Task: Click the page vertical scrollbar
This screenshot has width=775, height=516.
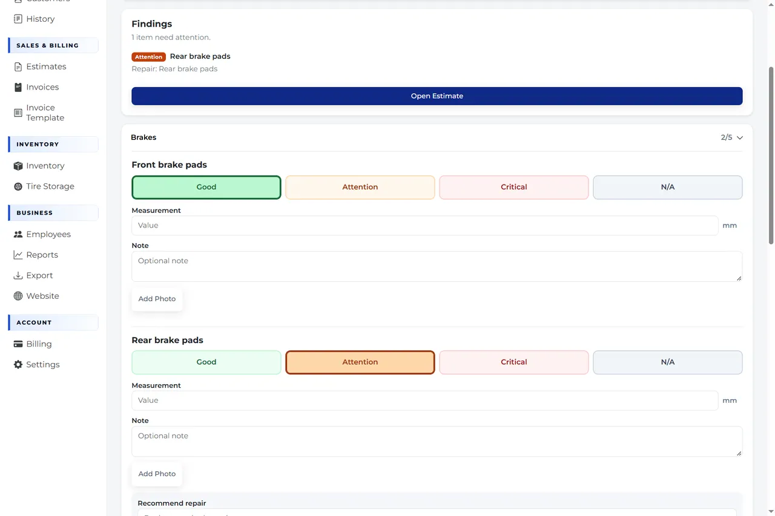Action: (x=771, y=154)
